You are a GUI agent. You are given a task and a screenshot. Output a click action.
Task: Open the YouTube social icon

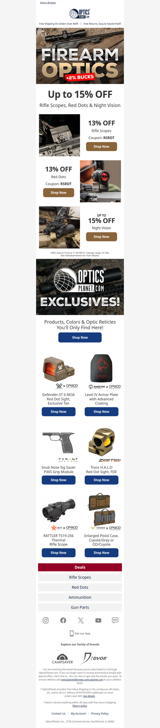click(x=98, y=620)
